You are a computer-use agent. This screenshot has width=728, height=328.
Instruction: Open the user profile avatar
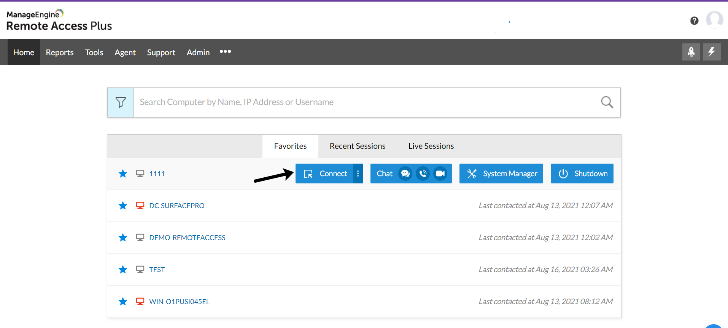coord(714,19)
